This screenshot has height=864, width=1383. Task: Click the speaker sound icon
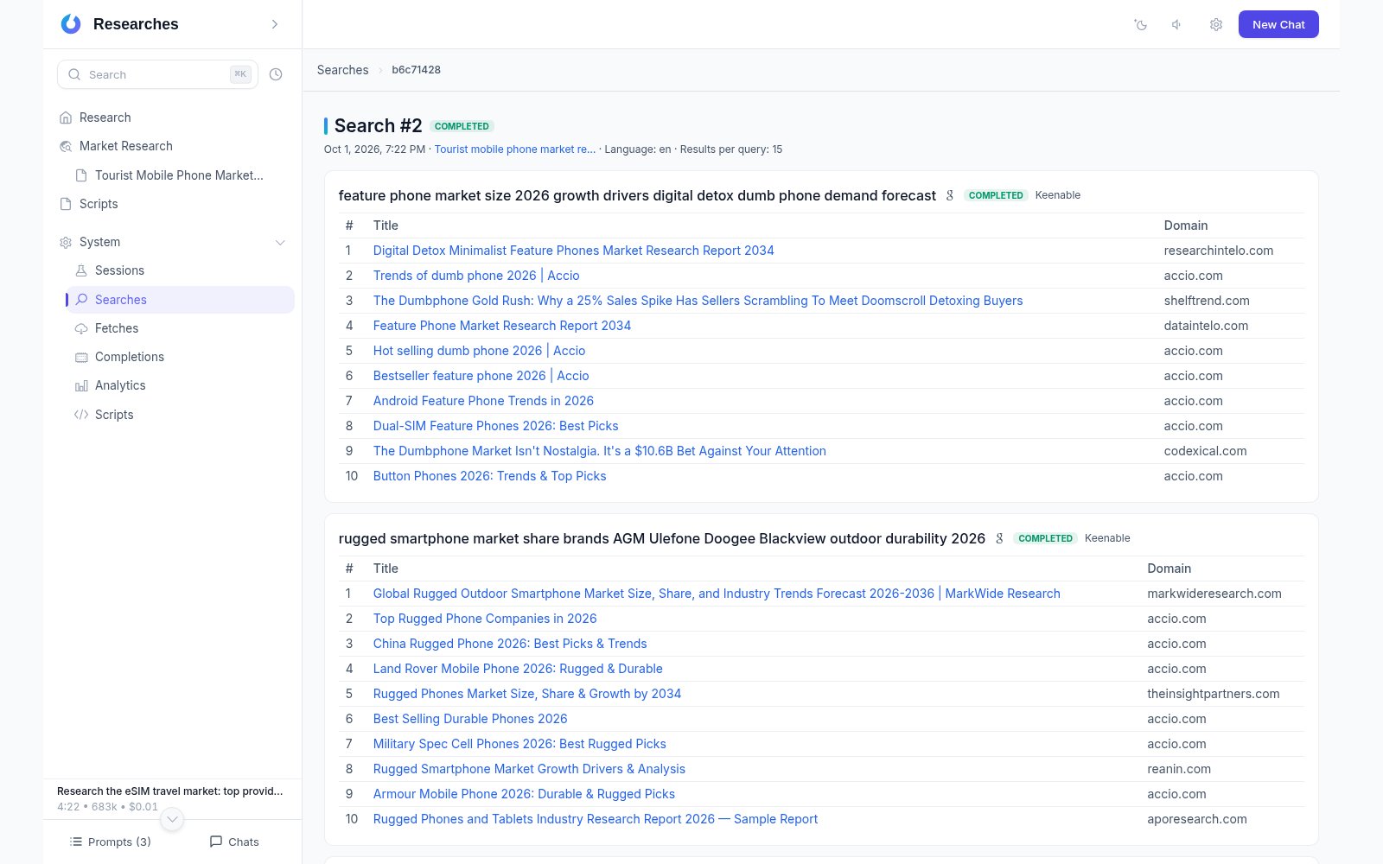[x=1177, y=24]
